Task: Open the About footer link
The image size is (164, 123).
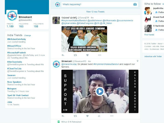Action: point(160,44)
